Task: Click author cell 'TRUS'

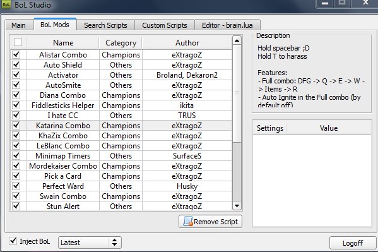Action: pos(187,116)
